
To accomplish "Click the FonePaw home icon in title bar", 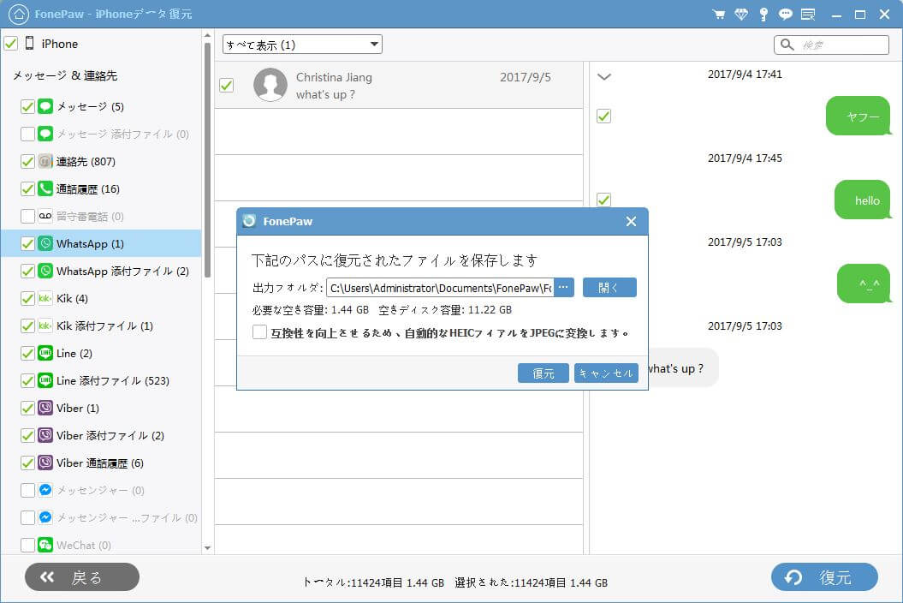I will [x=19, y=14].
